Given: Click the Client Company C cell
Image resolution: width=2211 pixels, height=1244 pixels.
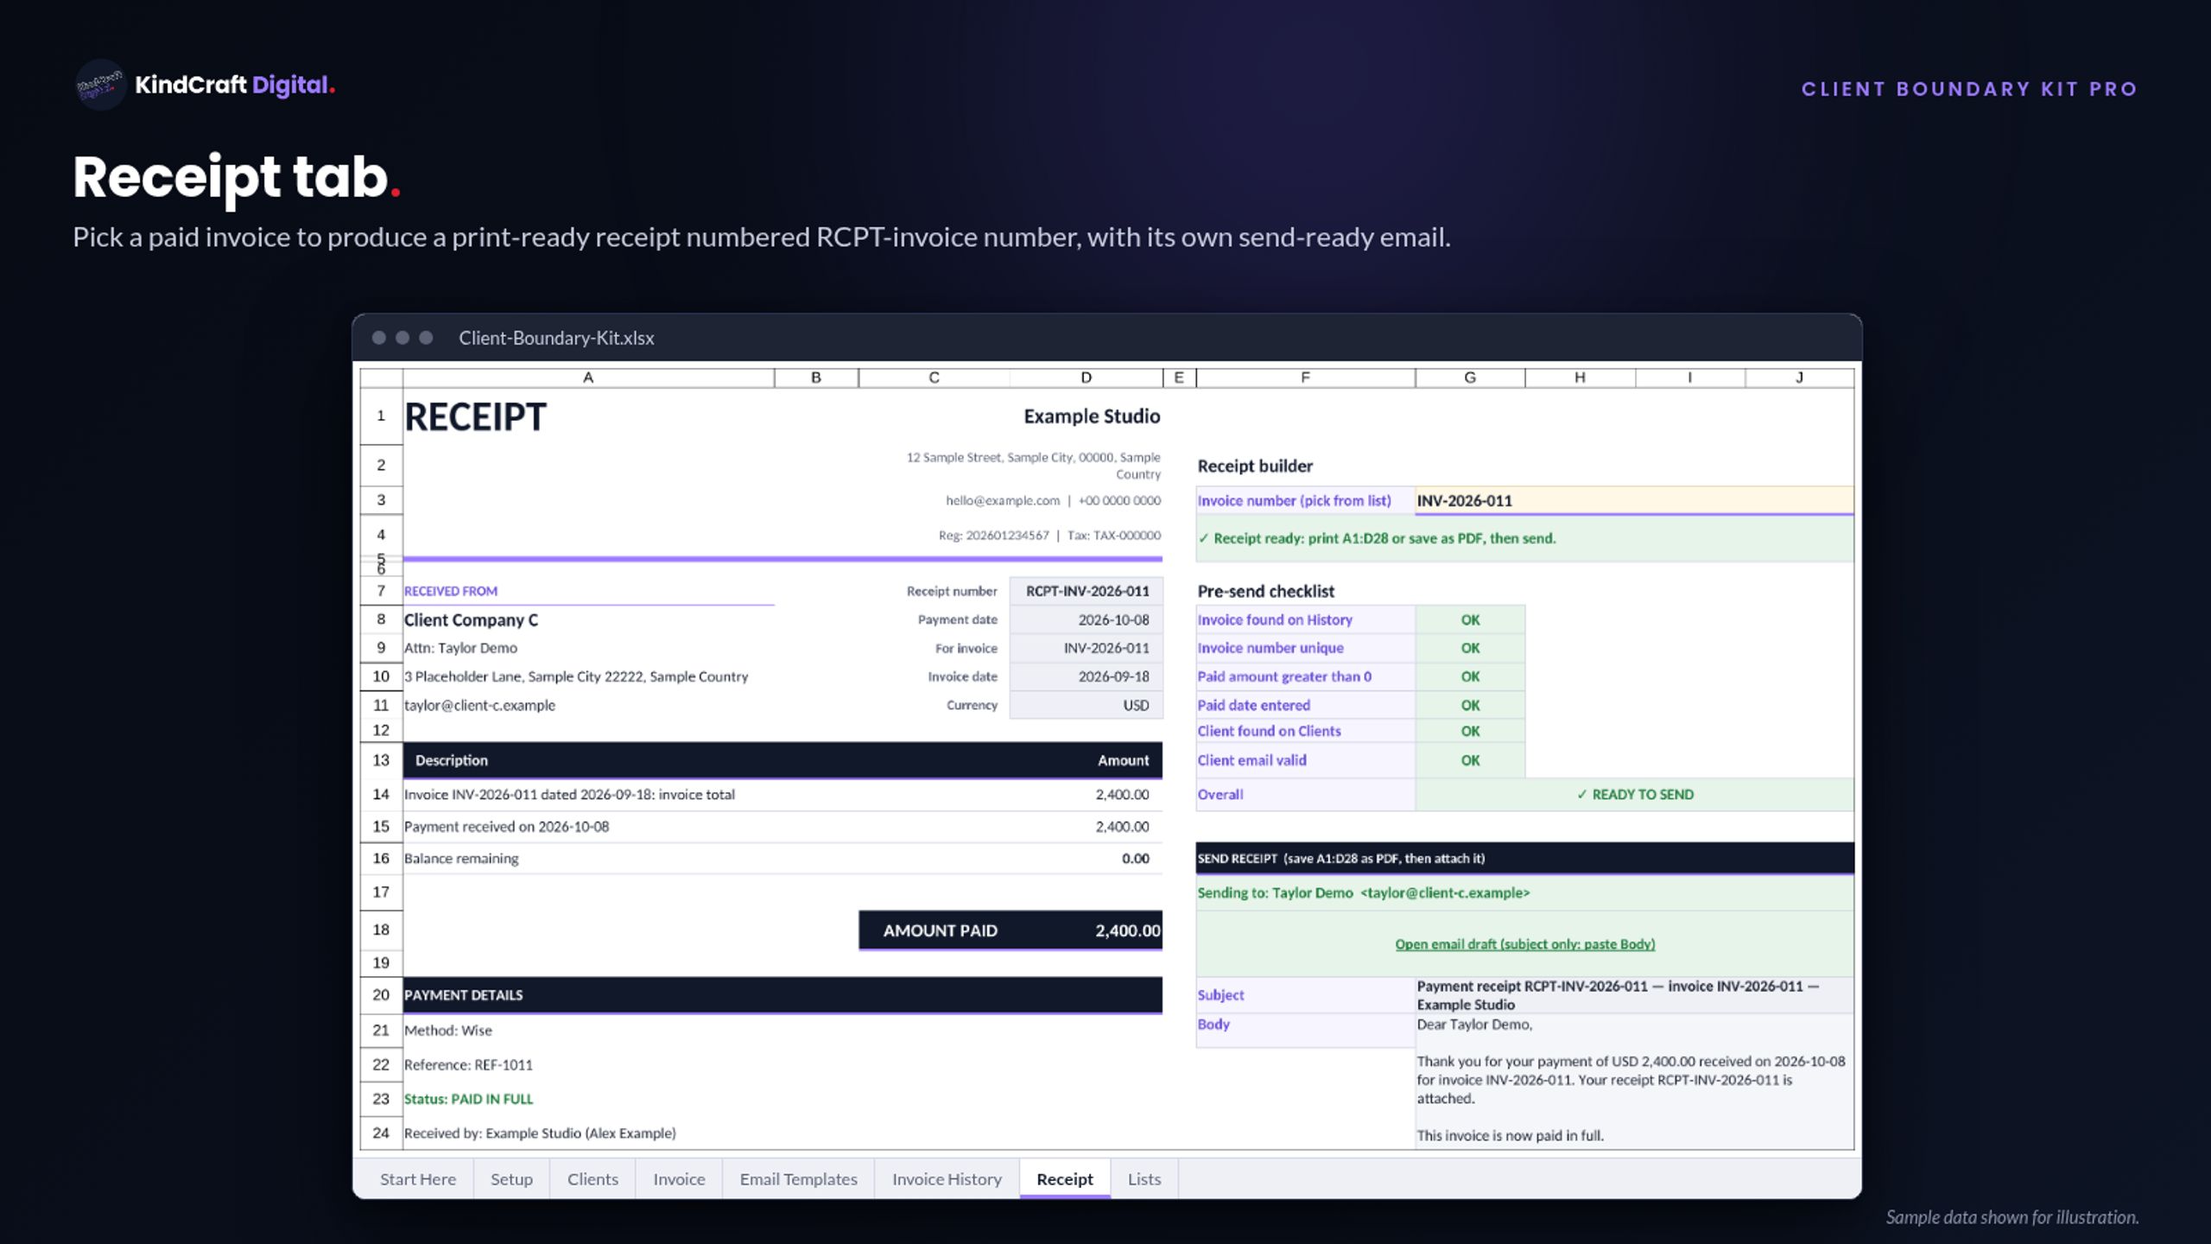Looking at the screenshot, I should click(471, 619).
